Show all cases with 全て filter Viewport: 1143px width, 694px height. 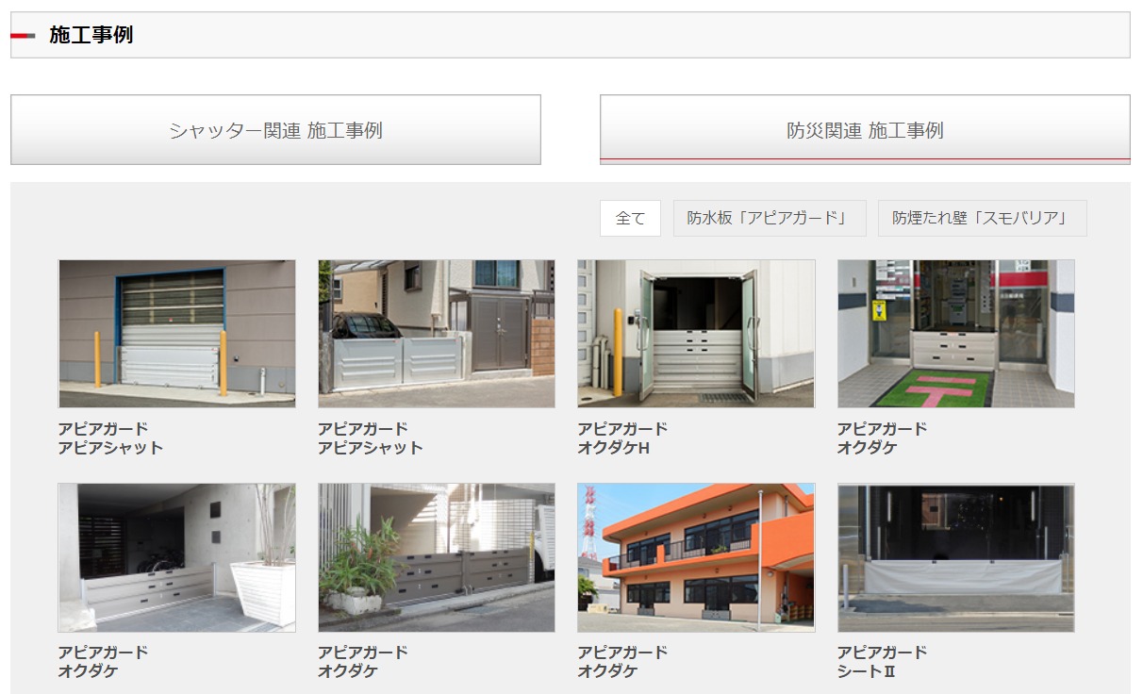tap(630, 218)
